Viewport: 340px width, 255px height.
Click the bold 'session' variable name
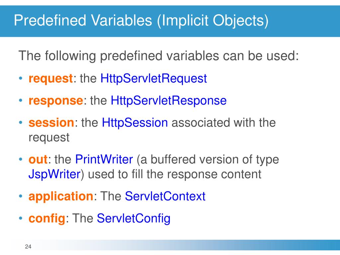51,123
